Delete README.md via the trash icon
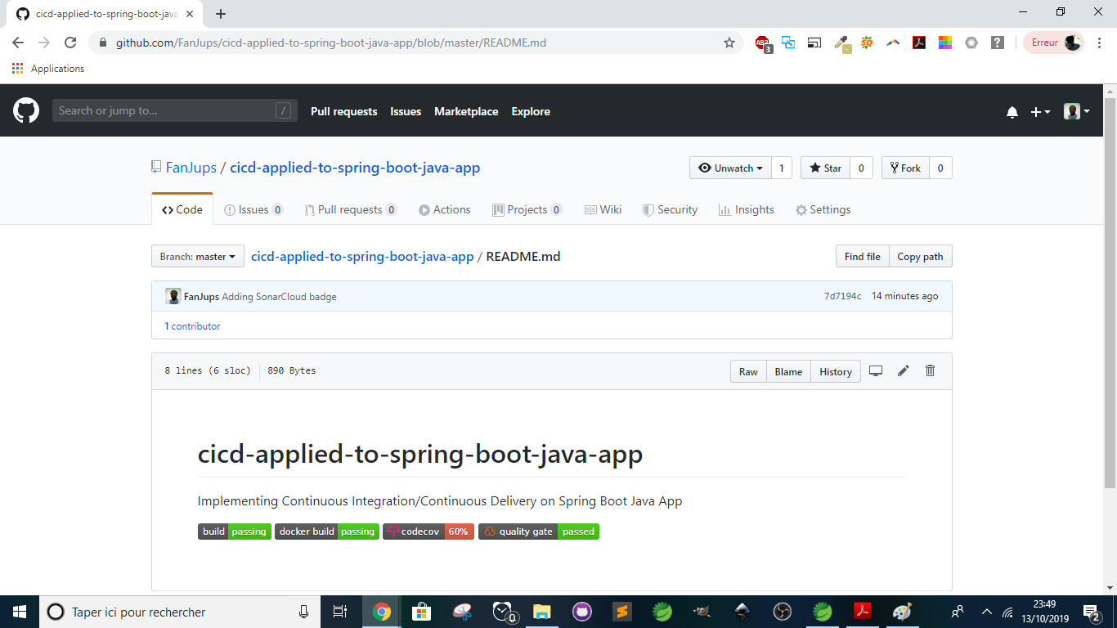The height and width of the screenshot is (628, 1117). tap(930, 370)
